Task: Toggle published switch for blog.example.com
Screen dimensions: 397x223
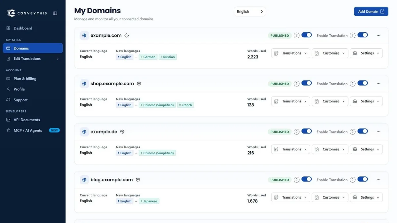Action: pyautogui.click(x=307, y=179)
